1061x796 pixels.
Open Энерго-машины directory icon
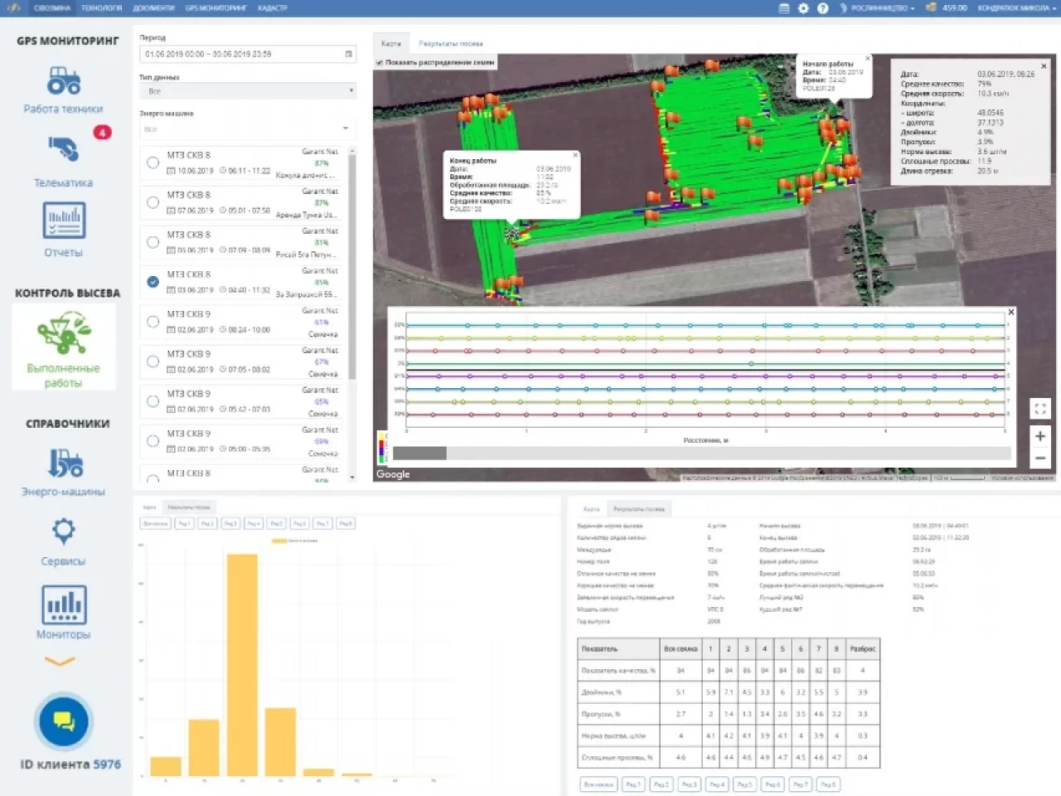(64, 463)
